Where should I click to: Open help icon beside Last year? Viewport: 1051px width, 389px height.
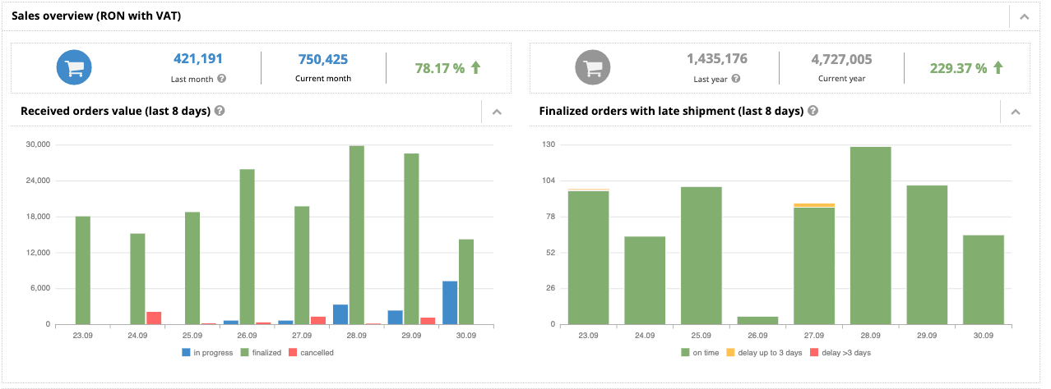pyautogui.click(x=736, y=79)
